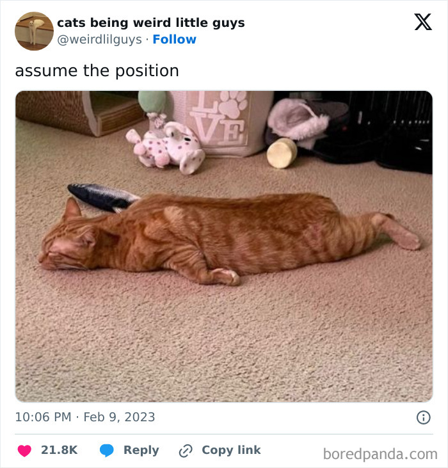Click the Reply button label

(x=141, y=450)
